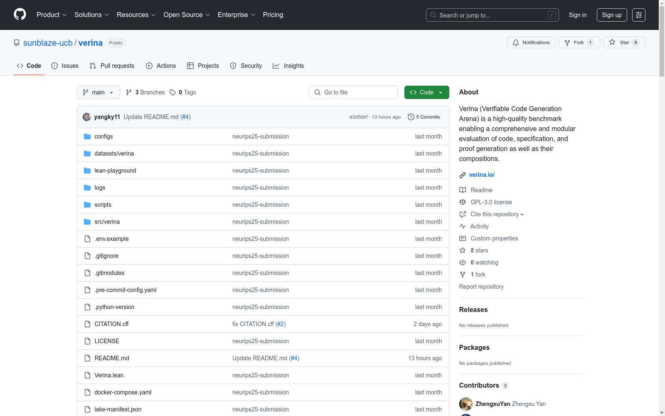Expand the Solutions menu
665x416 pixels.
coord(92,15)
